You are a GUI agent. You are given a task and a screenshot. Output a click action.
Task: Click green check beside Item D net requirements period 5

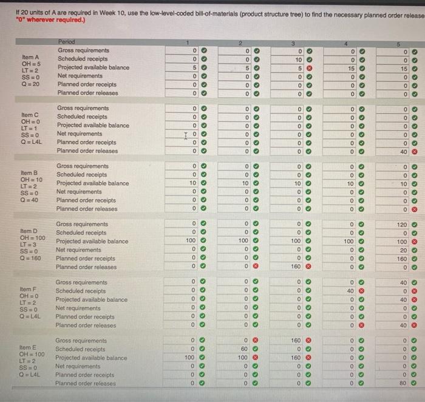point(414,250)
